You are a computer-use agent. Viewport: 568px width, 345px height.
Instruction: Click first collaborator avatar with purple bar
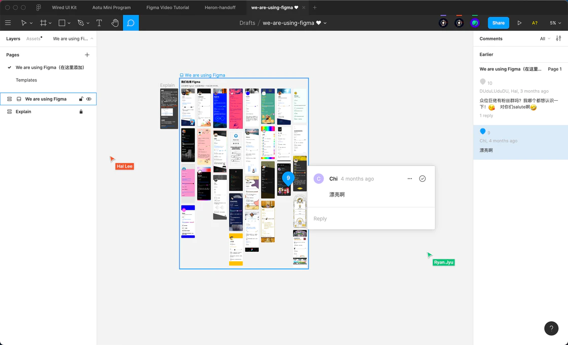coord(443,23)
